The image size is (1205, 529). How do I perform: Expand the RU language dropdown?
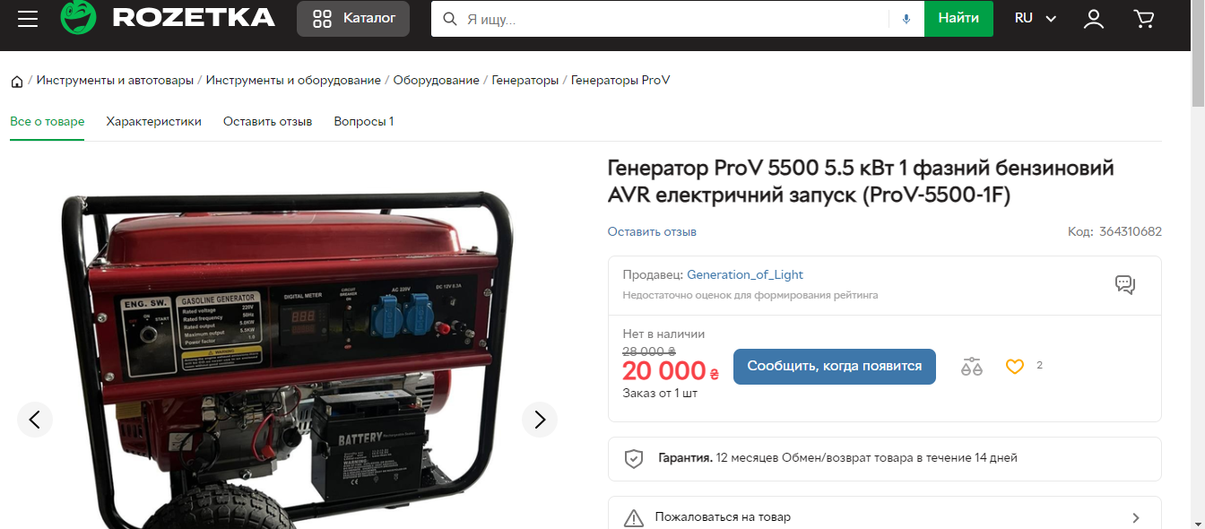pyautogui.click(x=1036, y=18)
